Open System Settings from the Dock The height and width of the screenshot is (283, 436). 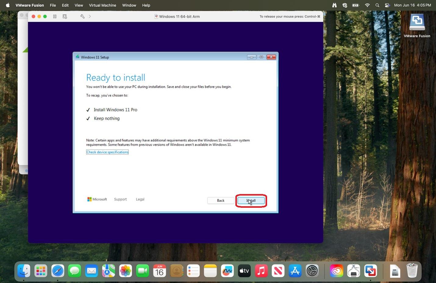(x=312, y=271)
